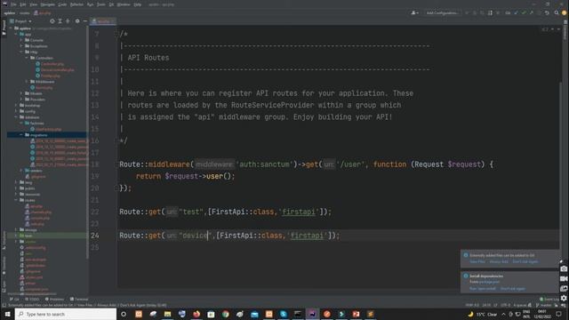Open the user account dropdown in toolbar
569x320 pixels.
(414, 13)
